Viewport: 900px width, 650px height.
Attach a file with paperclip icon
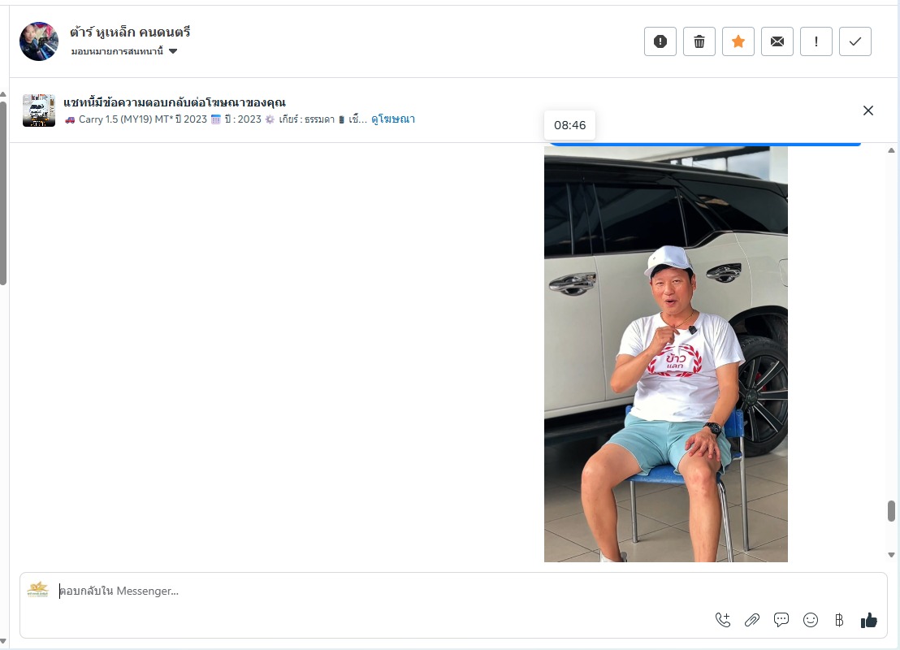pos(752,620)
